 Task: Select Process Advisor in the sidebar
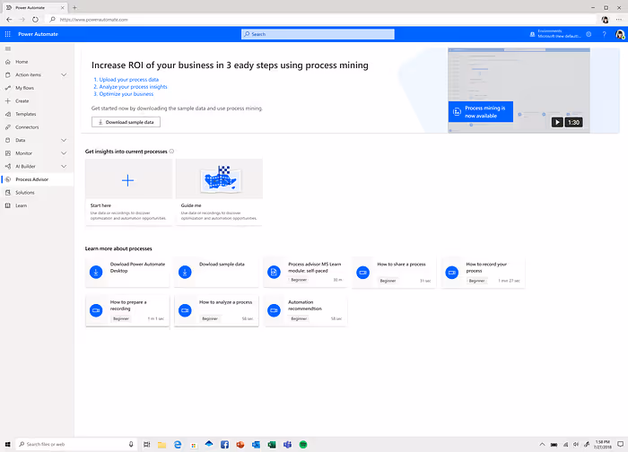coord(37,179)
